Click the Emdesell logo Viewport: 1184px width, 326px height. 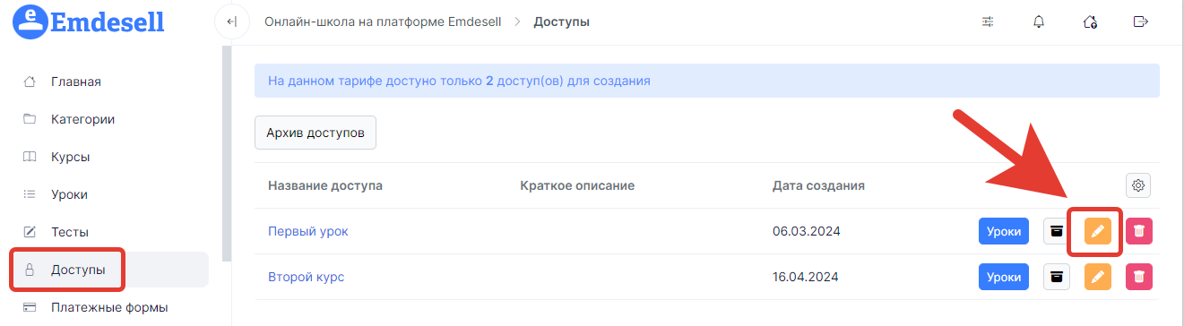point(89,21)
